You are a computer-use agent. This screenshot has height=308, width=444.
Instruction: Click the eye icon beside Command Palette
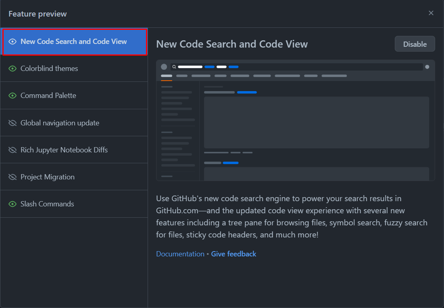pyautogui.click(x=13, y=96)
